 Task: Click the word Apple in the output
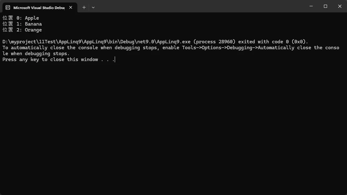32,18
